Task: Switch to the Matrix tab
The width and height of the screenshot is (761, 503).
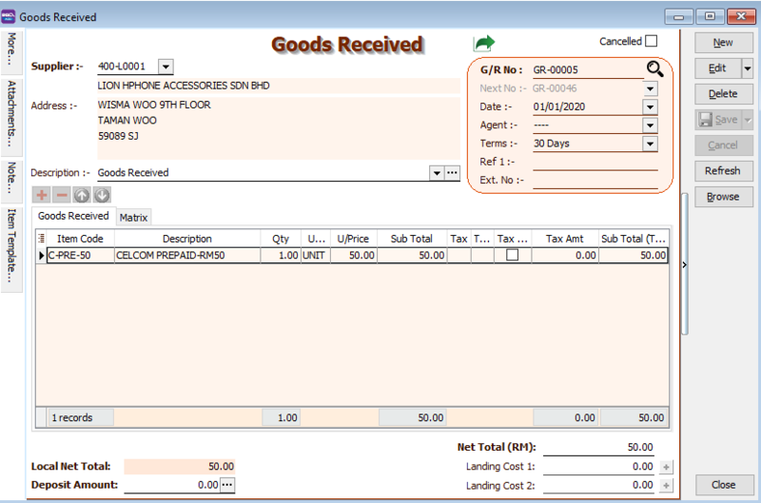Action: pyautogui.click(x=133, y=218)
